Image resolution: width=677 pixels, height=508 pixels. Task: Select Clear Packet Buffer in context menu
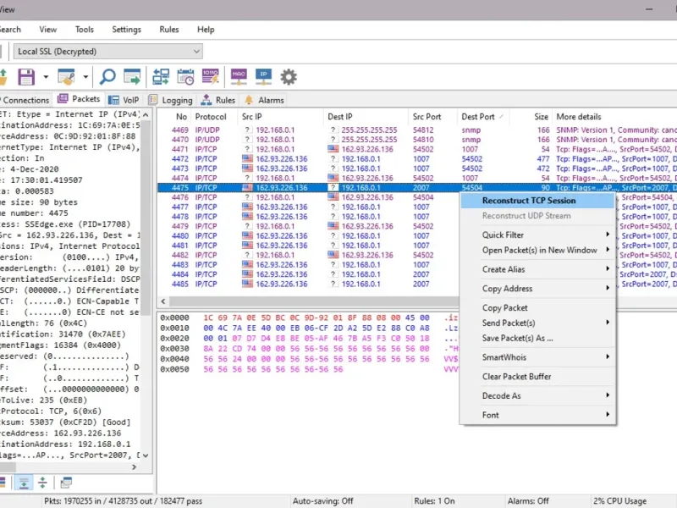(x=516, y=377)
